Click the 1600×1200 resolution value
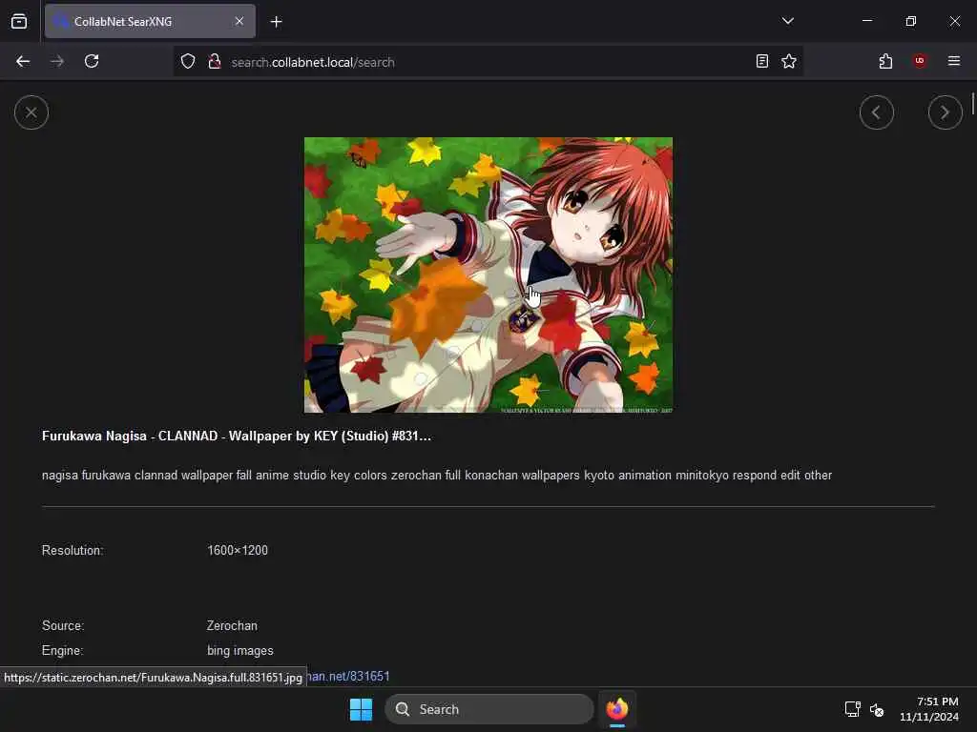The width and height of the screenshot is (977, 732). pos(238,551)
